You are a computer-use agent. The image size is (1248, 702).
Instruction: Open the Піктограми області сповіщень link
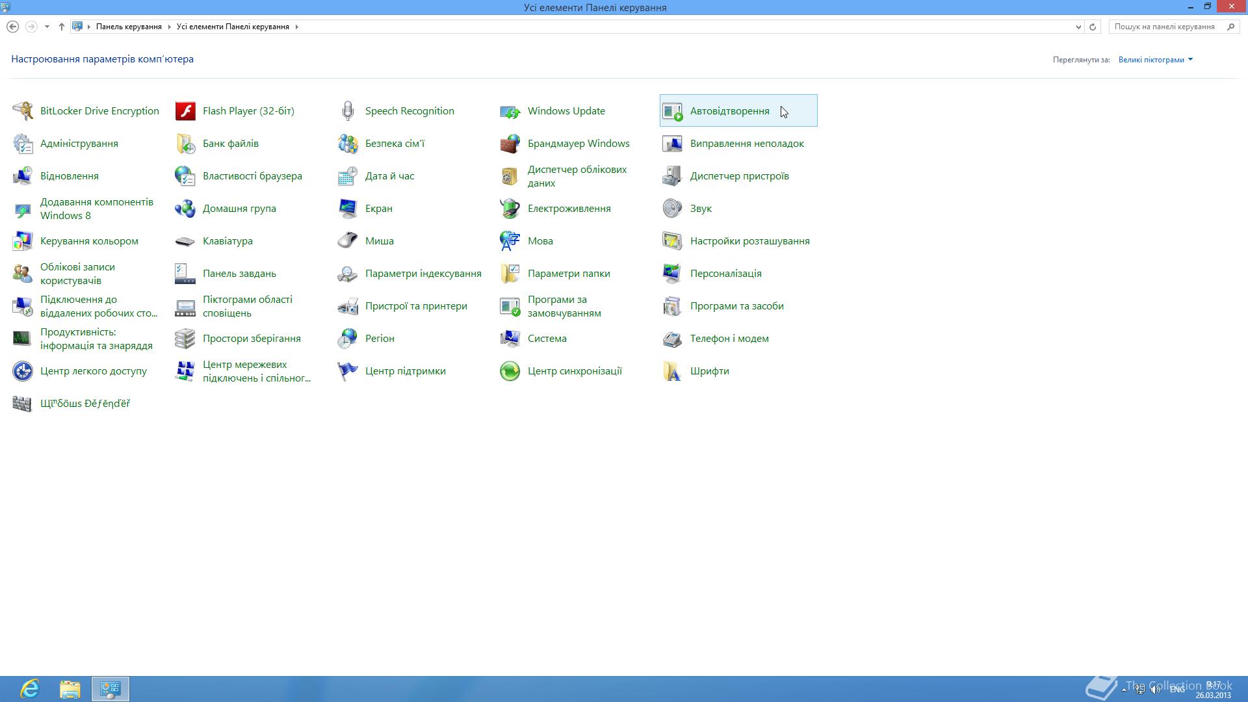(248, 306)
